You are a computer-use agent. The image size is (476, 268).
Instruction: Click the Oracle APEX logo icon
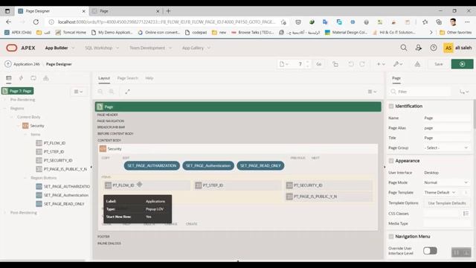click(x=12, y=48)
